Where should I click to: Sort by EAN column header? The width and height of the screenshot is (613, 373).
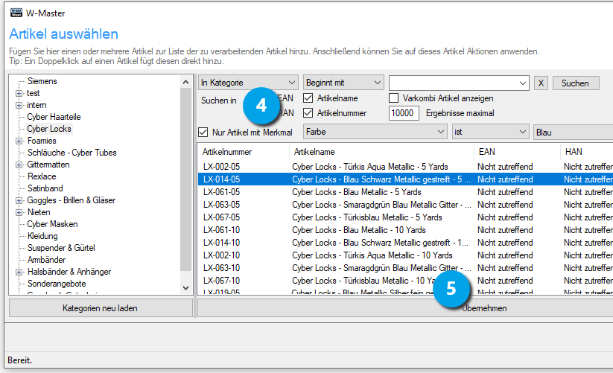point(517,152)
